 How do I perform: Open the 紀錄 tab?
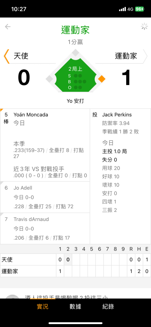(x=108, y=306)
